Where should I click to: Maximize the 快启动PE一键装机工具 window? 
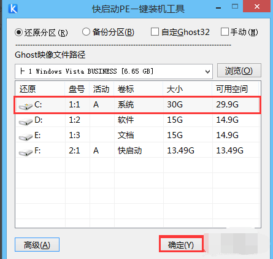[235, 7]
